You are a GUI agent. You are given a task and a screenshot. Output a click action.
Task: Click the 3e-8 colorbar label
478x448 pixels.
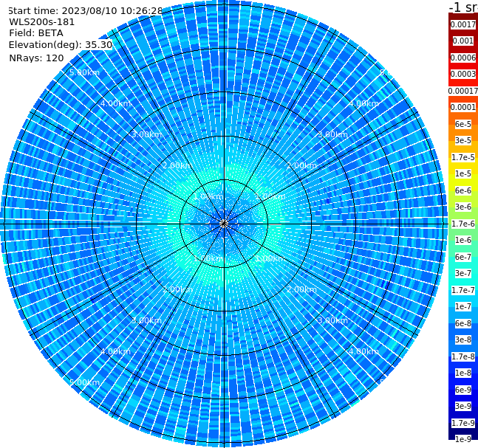[x=463, y=340]
